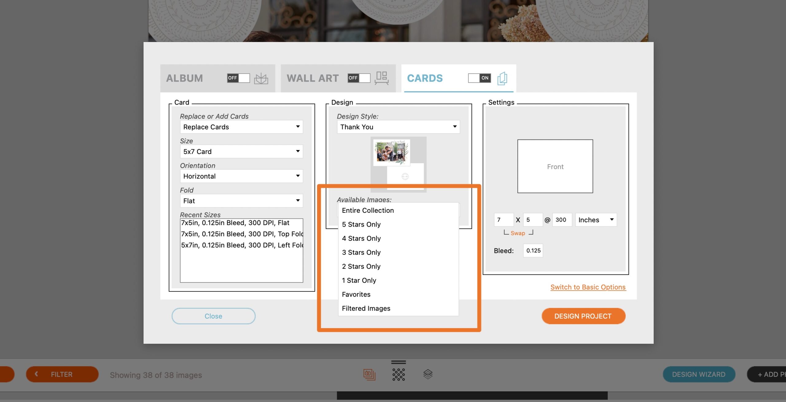Screen dimensions: 786x402
Task: Expand the Size 5x7 Card dropdown
Action: click(x=241, y=151)
